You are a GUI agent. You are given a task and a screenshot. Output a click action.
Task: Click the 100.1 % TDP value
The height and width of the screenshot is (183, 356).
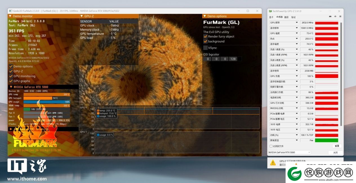(x=307, y=135)
